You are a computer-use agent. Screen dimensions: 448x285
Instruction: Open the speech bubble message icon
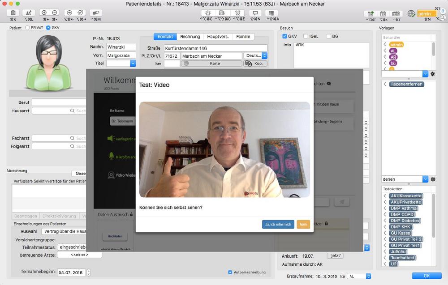point(255,13)
